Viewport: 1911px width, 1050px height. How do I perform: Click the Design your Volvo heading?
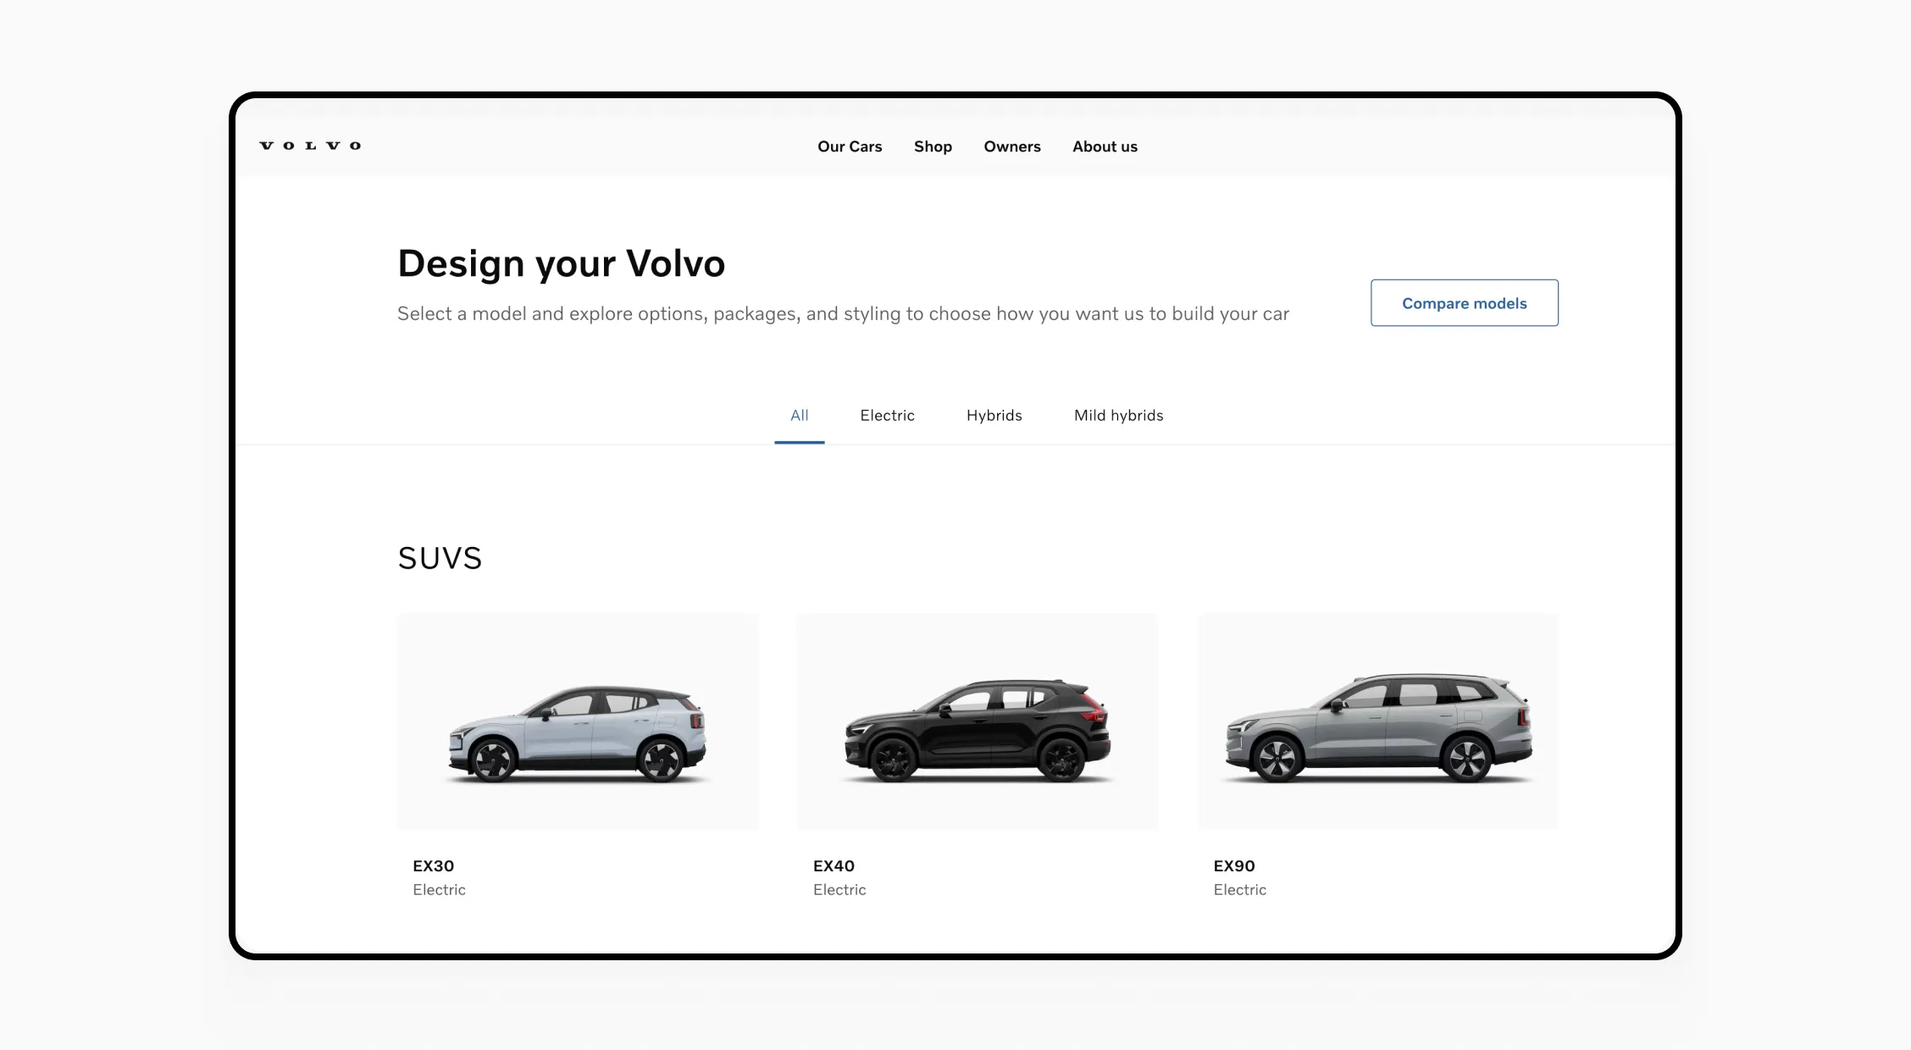pyautogui.click(x=561, y=263)
